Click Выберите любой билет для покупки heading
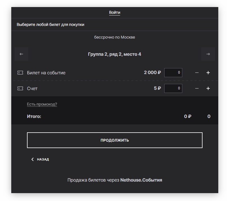 coord(50,24)
